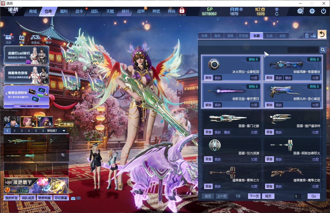Switch to backpack slot 5

pos(36,131)
